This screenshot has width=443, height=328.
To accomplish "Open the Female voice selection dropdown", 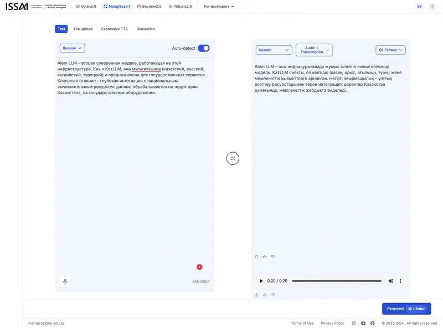I will coord(390,49).
